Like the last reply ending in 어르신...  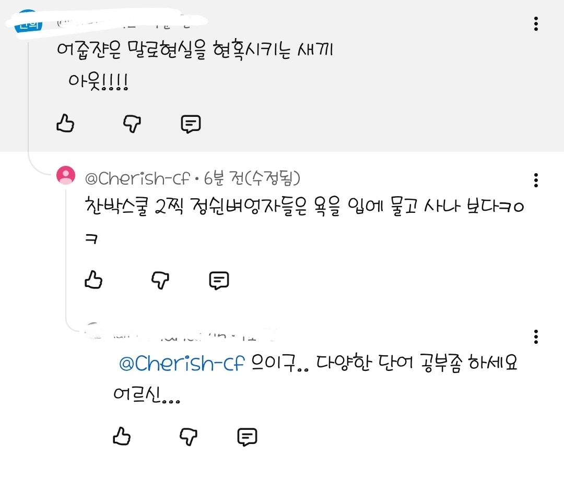pos(122,436)
